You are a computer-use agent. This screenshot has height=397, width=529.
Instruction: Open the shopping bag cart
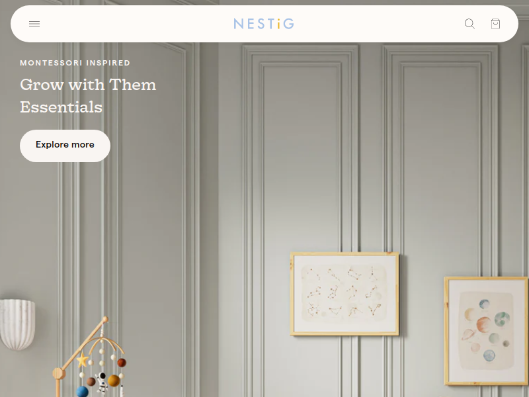pos(495,24)
